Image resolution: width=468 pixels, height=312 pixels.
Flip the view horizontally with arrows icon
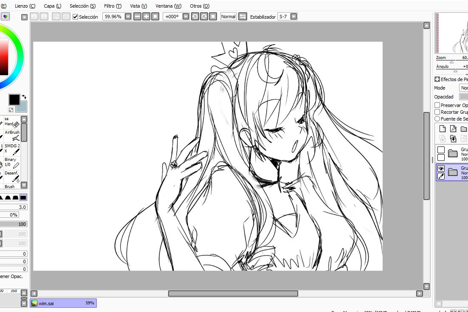pyautogui.click(x=242, y=17)
